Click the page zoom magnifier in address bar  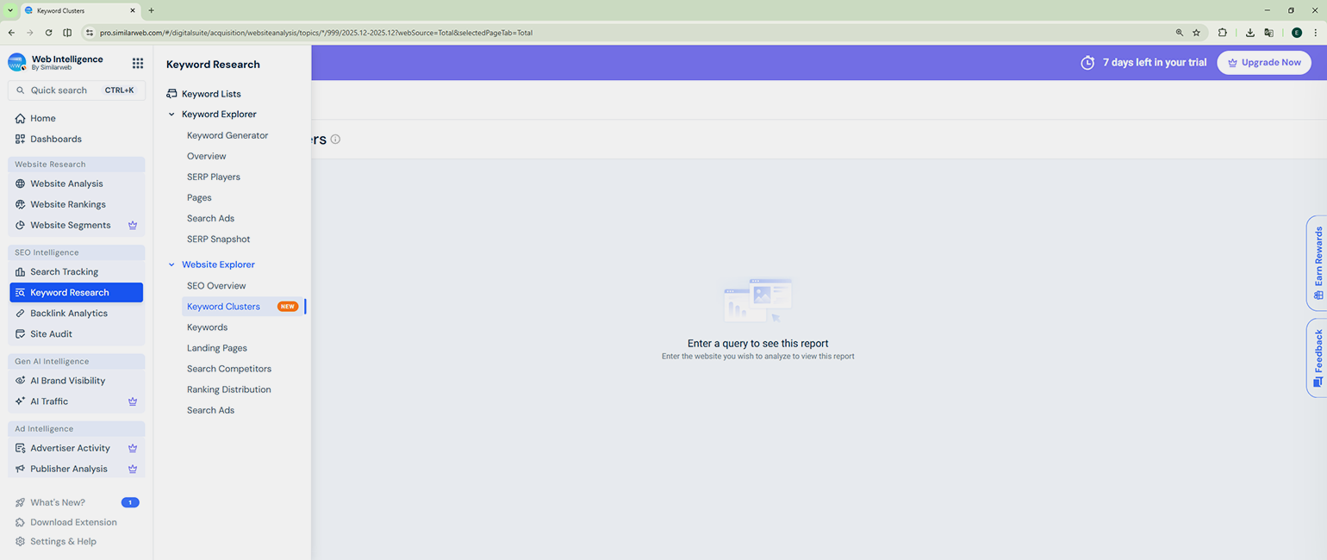[1179, 33]
